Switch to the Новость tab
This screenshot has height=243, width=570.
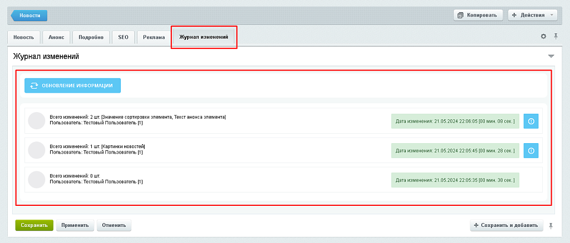(23, 37)
